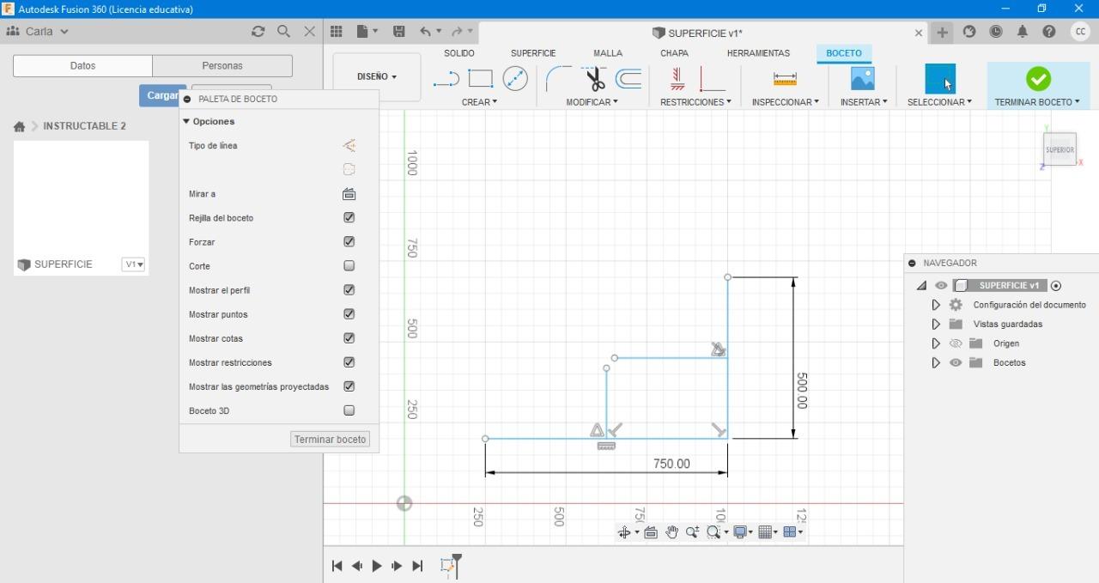Refresh the data panel
Viewport: 1099px width, 583px height.
pyautogui.click(x=258, y=31)
